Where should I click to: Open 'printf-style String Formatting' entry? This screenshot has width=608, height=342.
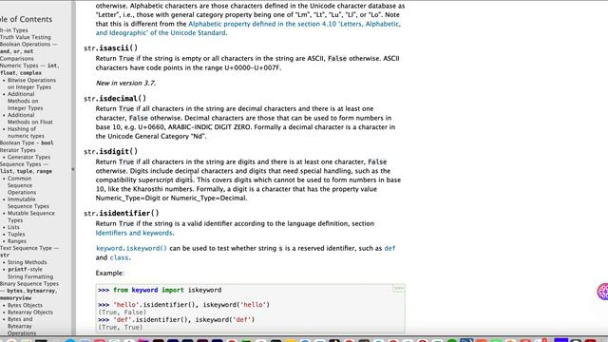pos(30,273)
